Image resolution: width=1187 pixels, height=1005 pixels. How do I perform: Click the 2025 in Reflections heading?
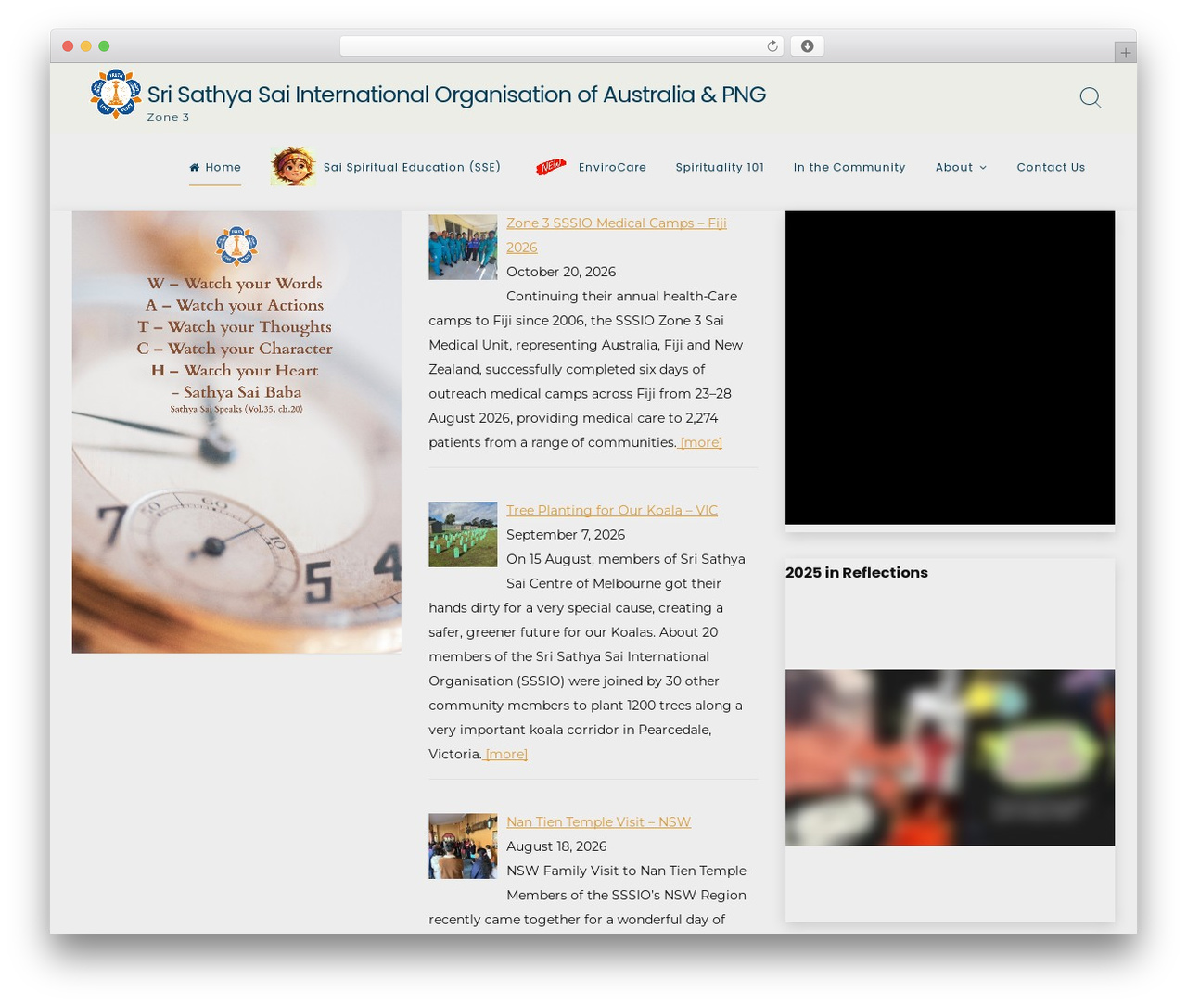click(857, 573)
